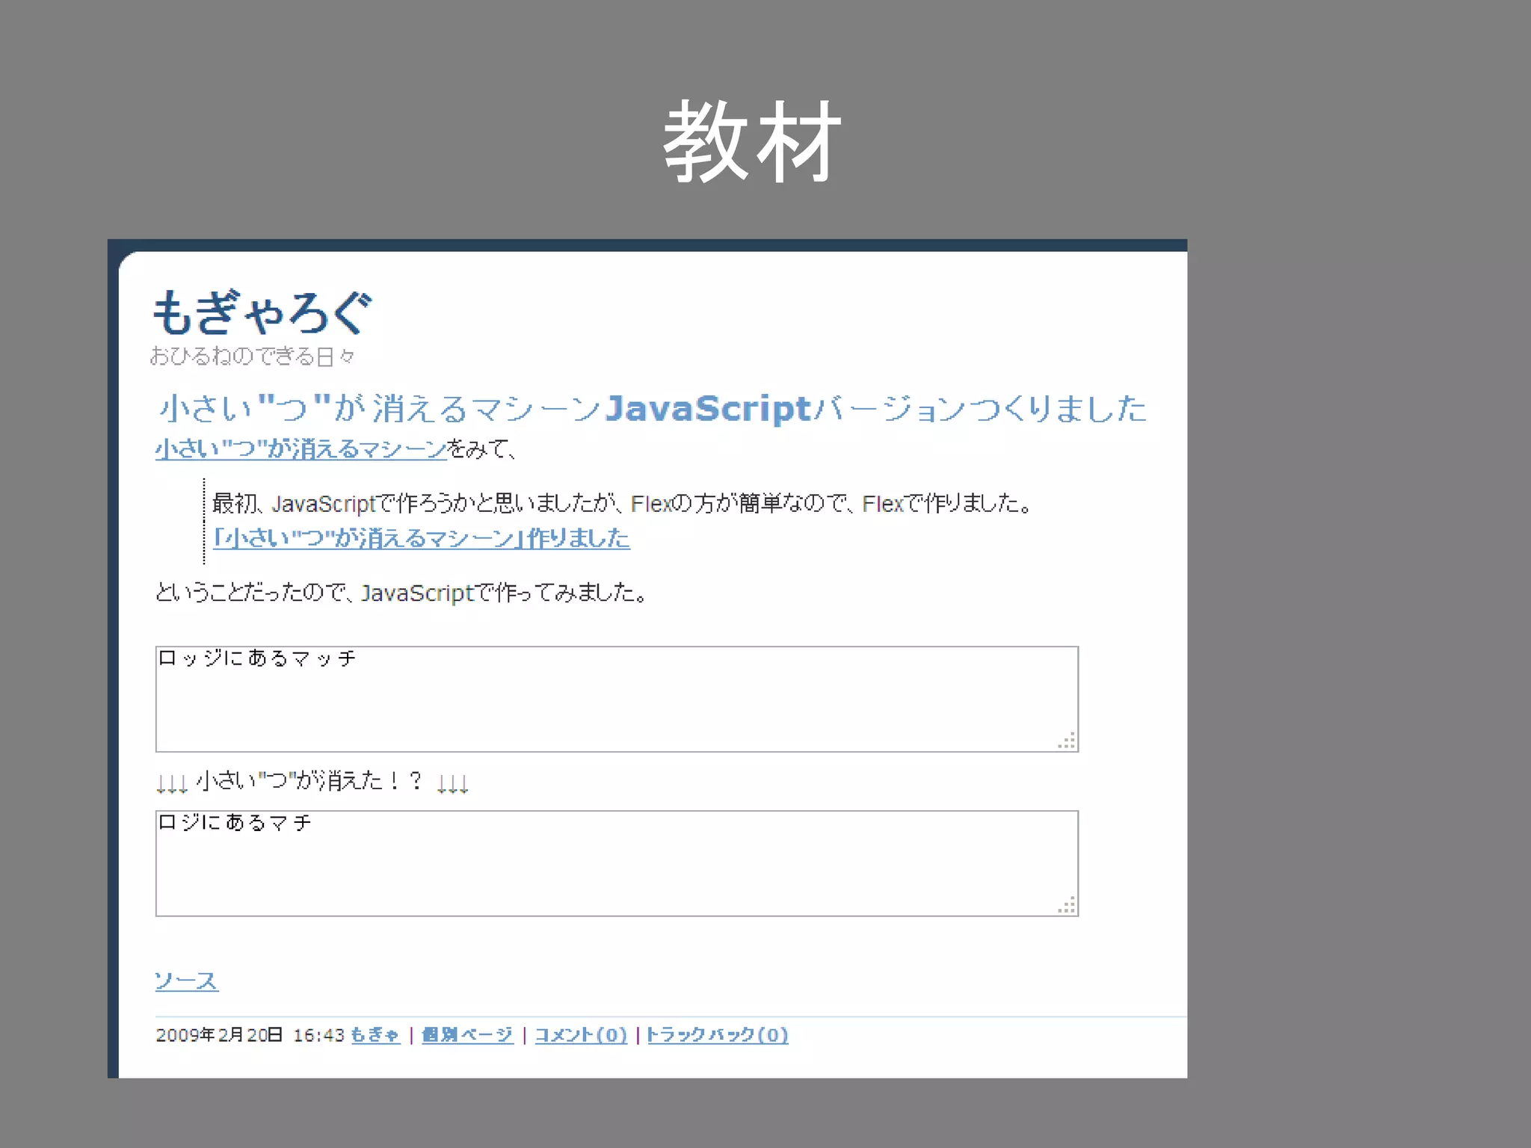Follow the 小さい"つ"が消えるマシーン link before をみて
The image size is (1531, 1148).
[x=301, y=448]
